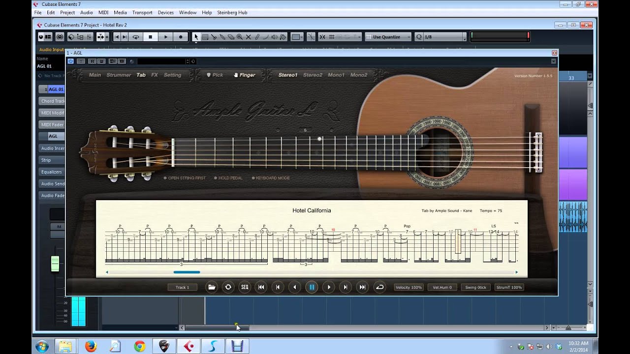The width and height of the screenshot is (630, 354).
Task: Open plugin window functions dropdown arrow
Action: point(554,61)
